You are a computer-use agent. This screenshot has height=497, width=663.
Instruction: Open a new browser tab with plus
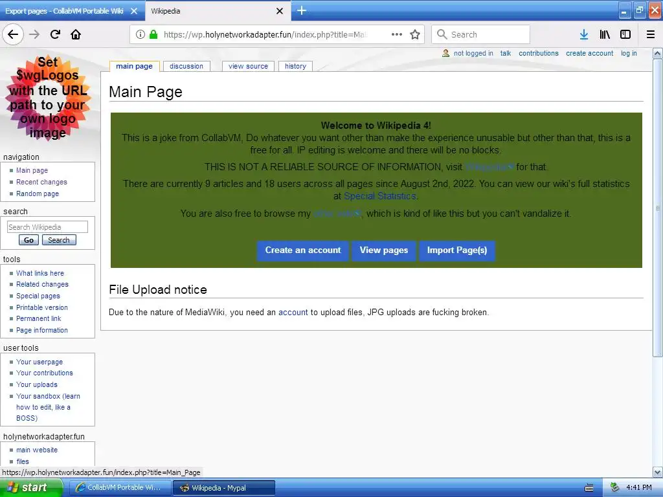(x=302, y=10)
